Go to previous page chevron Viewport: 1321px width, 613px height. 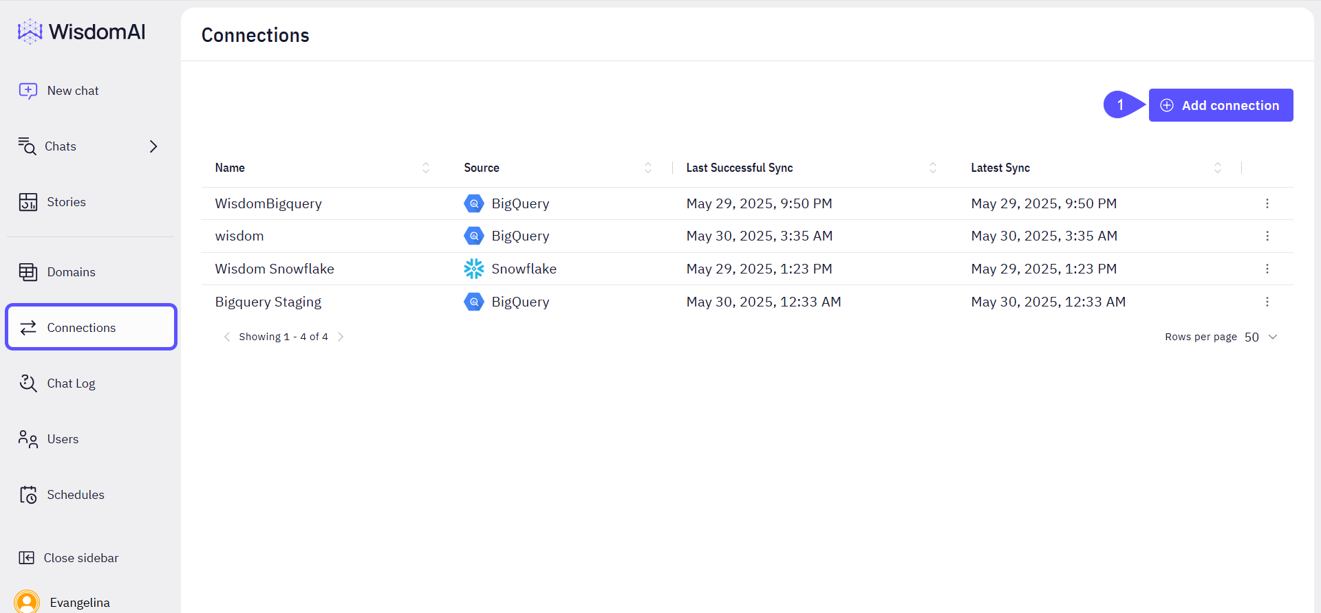(227, 337)
